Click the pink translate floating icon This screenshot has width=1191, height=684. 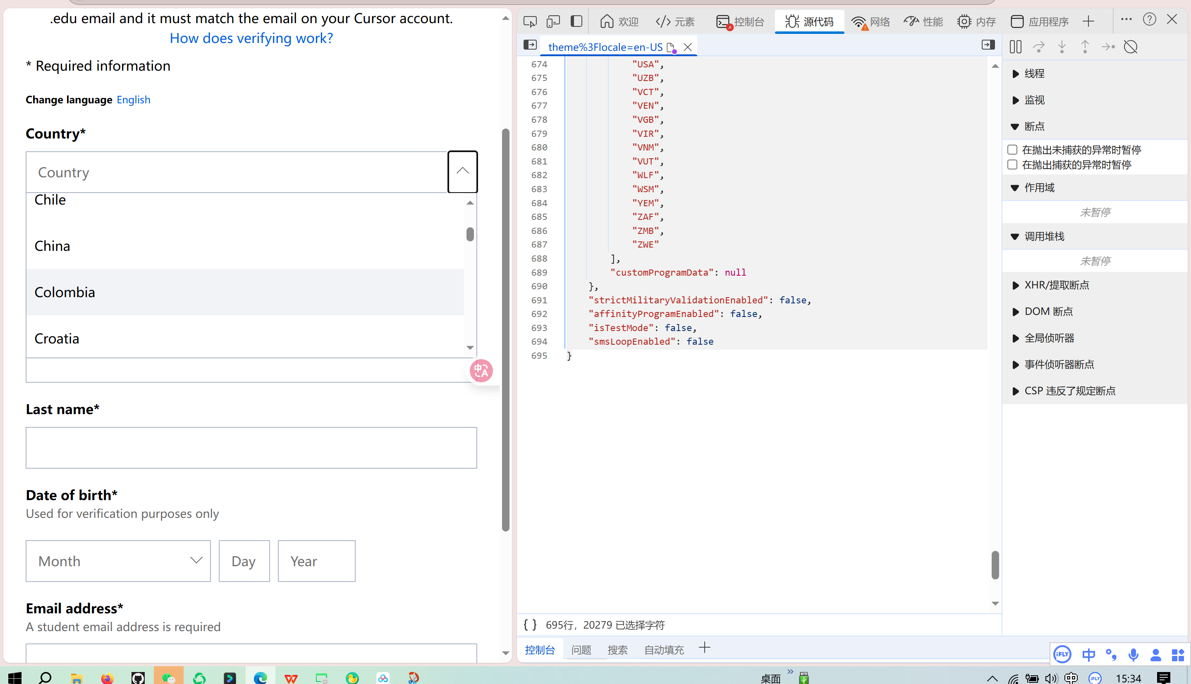481,371
